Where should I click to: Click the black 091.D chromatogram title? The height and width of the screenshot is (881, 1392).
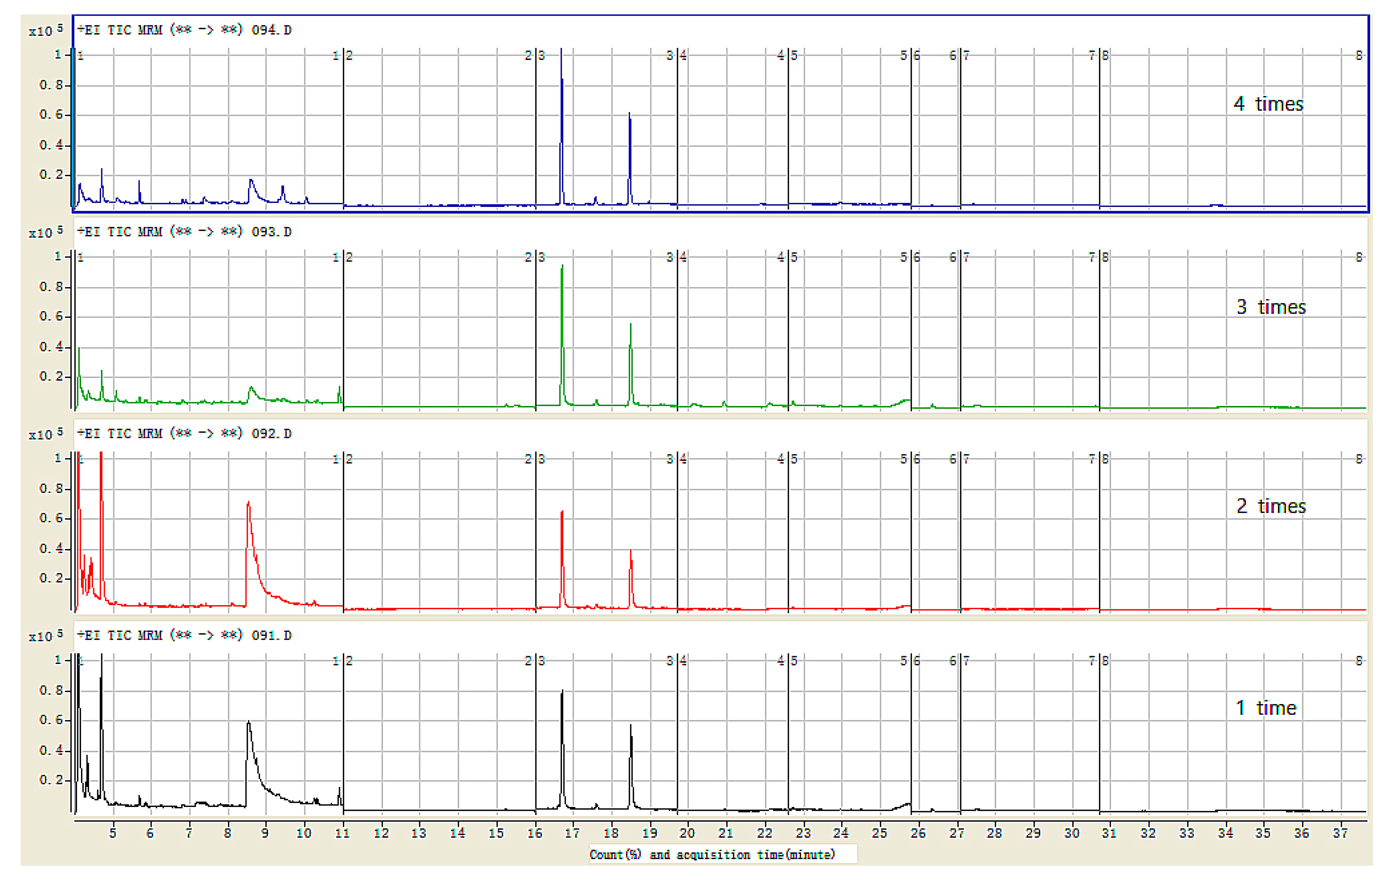184,635
